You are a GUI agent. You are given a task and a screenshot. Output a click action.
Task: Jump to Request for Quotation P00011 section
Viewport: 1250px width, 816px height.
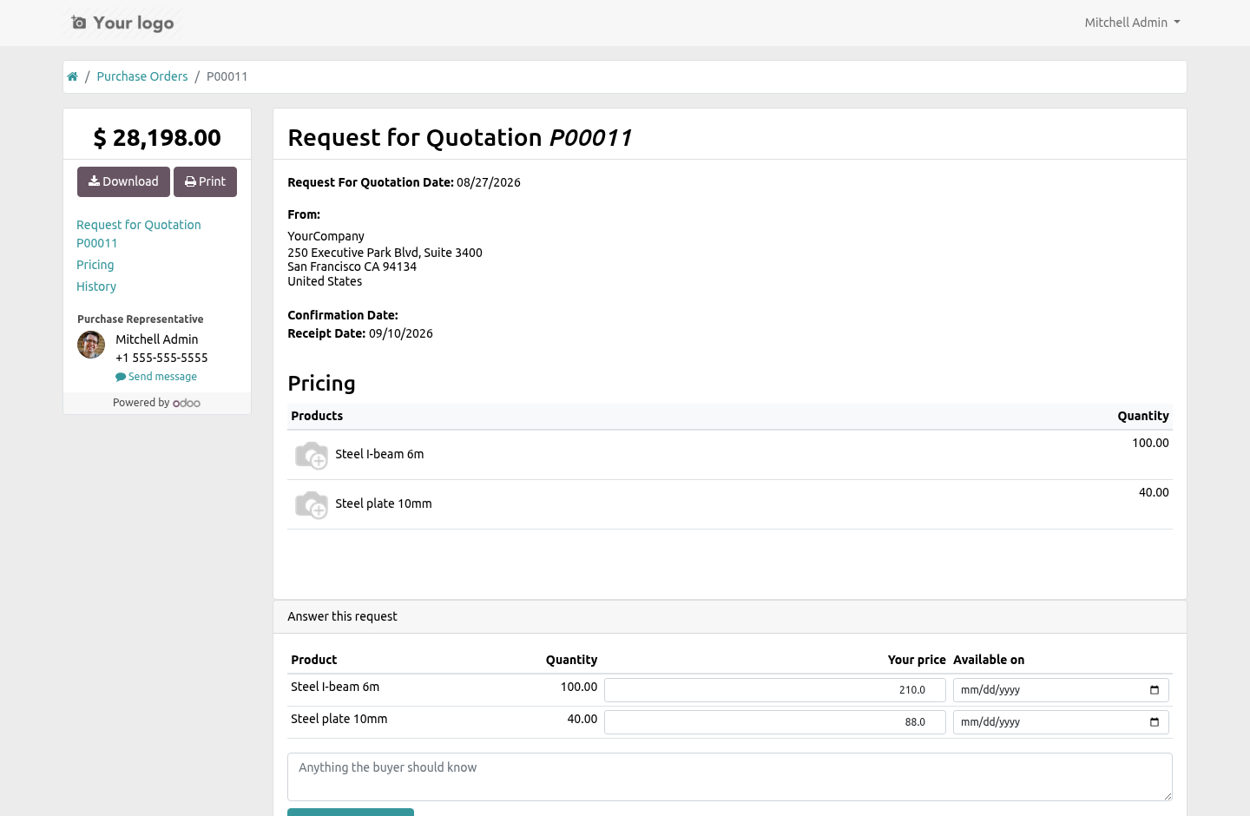[x=139, y=234]
